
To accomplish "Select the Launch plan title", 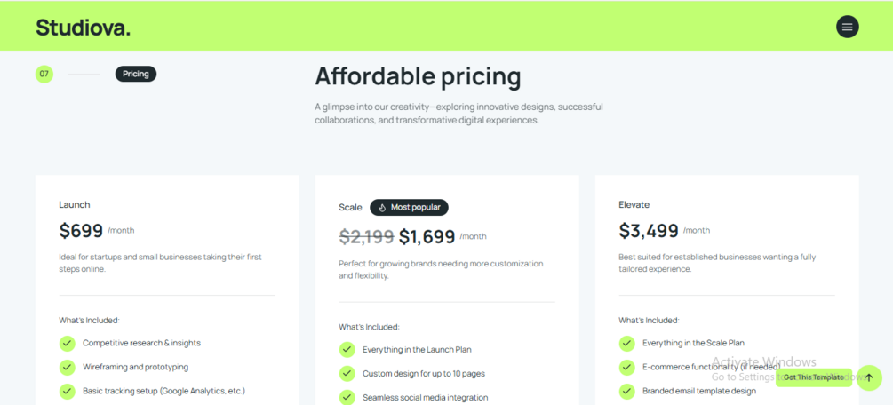I will (75, 204).
